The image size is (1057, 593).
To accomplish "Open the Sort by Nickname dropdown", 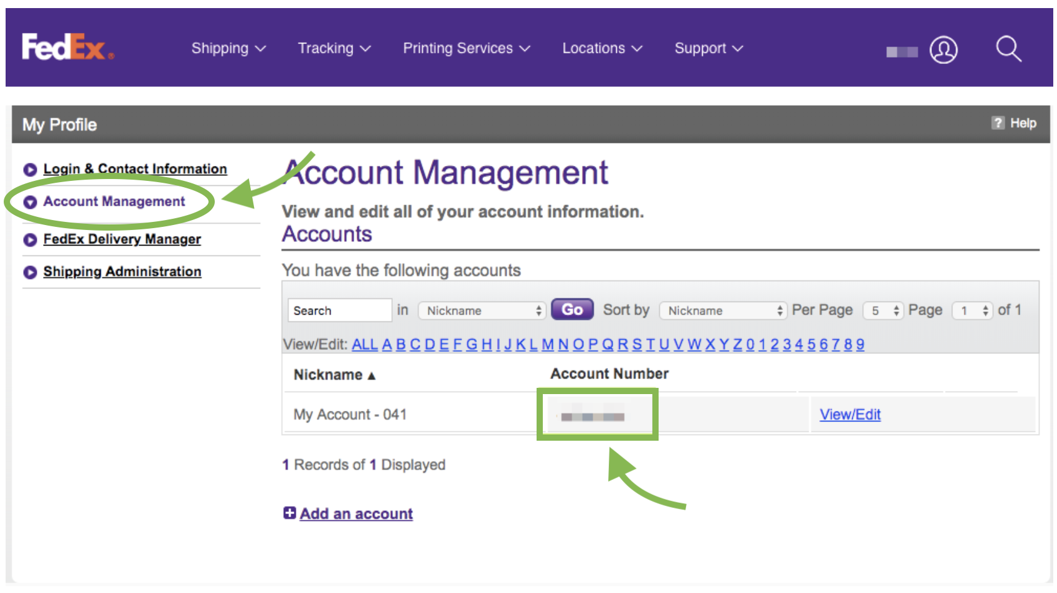I will [722, 310].
